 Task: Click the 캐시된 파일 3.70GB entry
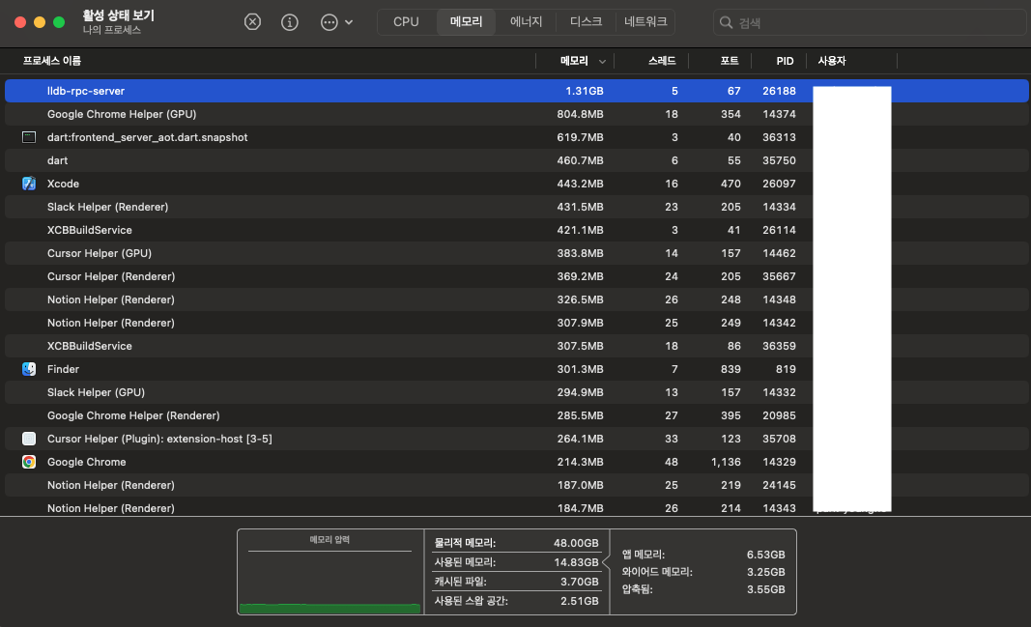516,582
